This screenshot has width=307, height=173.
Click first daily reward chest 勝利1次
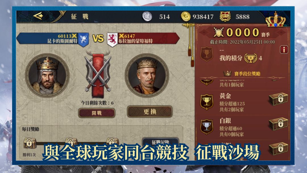tap(30, 143)
